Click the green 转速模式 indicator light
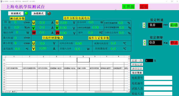The width and height of the screenshot is (179, 96). 26,13
